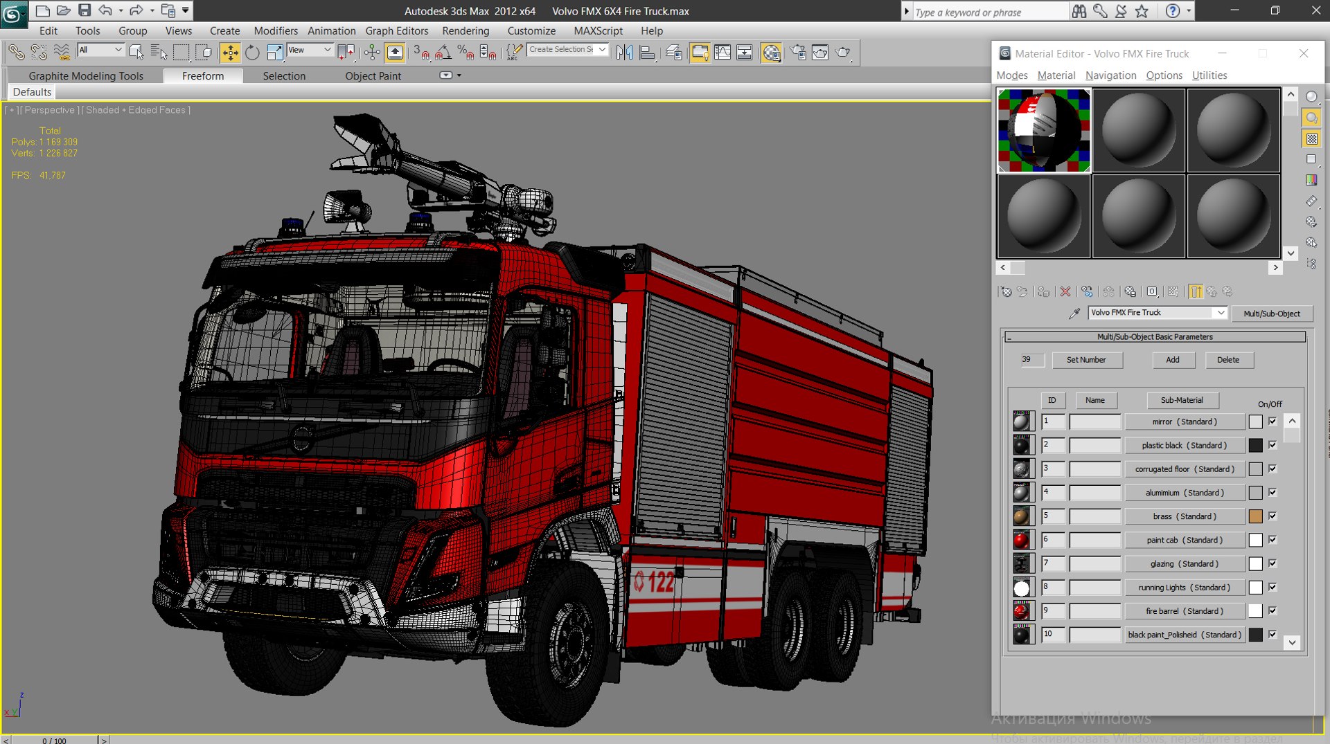1330x744 pixels.
Task: Open the View reference coordinate dropdown
Action: tap(310, 50)
